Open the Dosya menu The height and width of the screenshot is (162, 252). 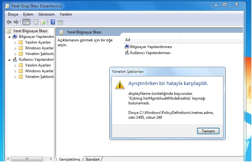[x=13, y=14]
